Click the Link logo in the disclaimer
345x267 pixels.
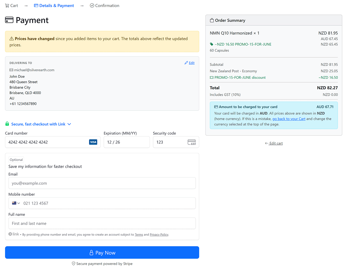point(14,234)
